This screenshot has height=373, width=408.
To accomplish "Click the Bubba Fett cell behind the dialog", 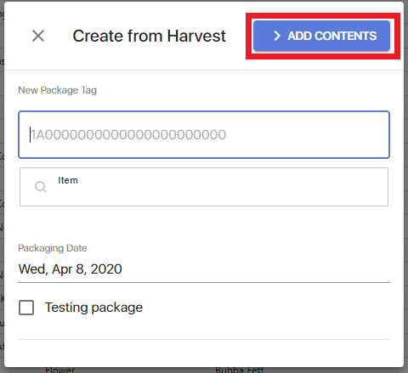I will [x=240, y=370].
